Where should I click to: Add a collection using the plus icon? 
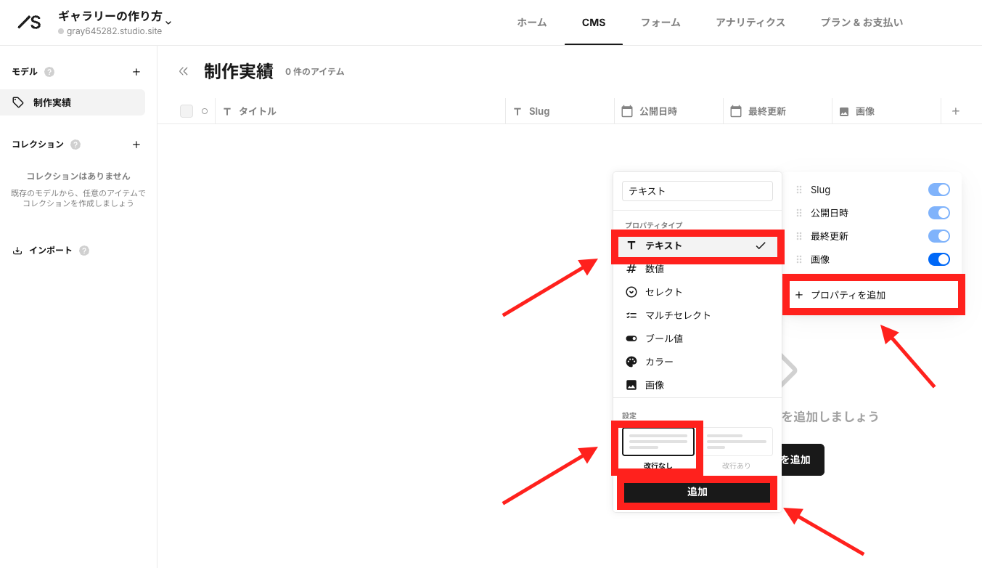tap(136, 144)
